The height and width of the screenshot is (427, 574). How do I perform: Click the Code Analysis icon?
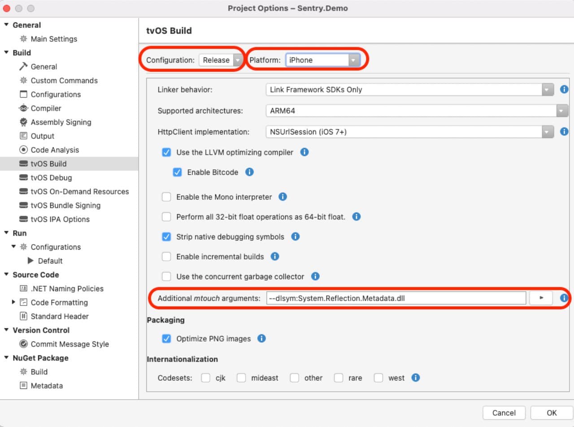click(x=23, y=150)
